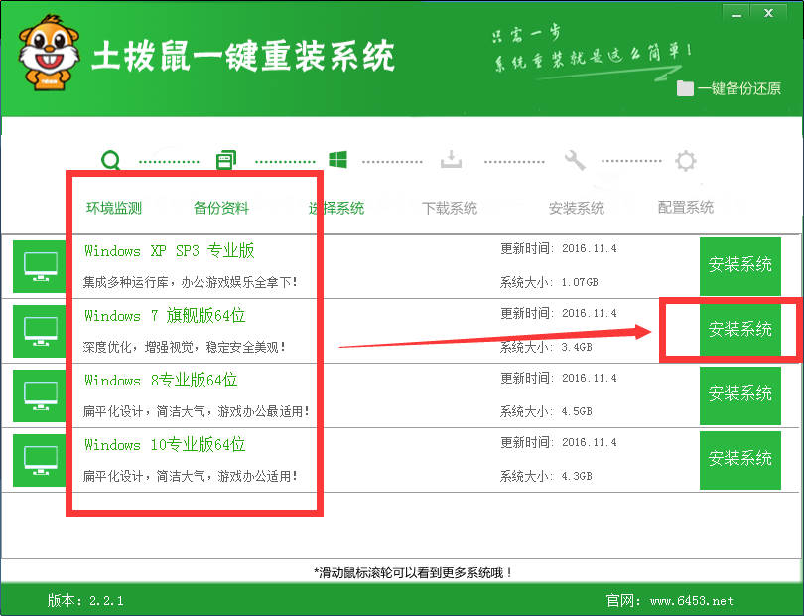Click the wrench install step icon

click(x=574, y=161)
